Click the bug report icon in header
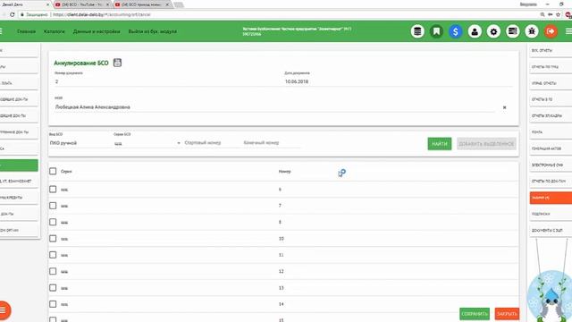Image resolution: width=572 pixels, height=322 pixels. click(532, 31)
